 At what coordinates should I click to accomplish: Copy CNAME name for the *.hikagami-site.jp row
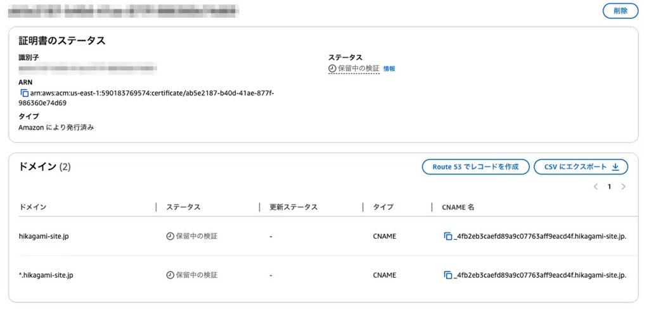click(x=448, y=275)
